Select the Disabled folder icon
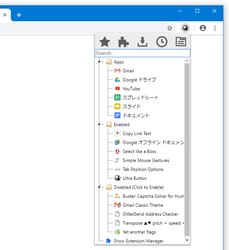The width and height of the screenshot is (229, 250). (x=109, y=187)
